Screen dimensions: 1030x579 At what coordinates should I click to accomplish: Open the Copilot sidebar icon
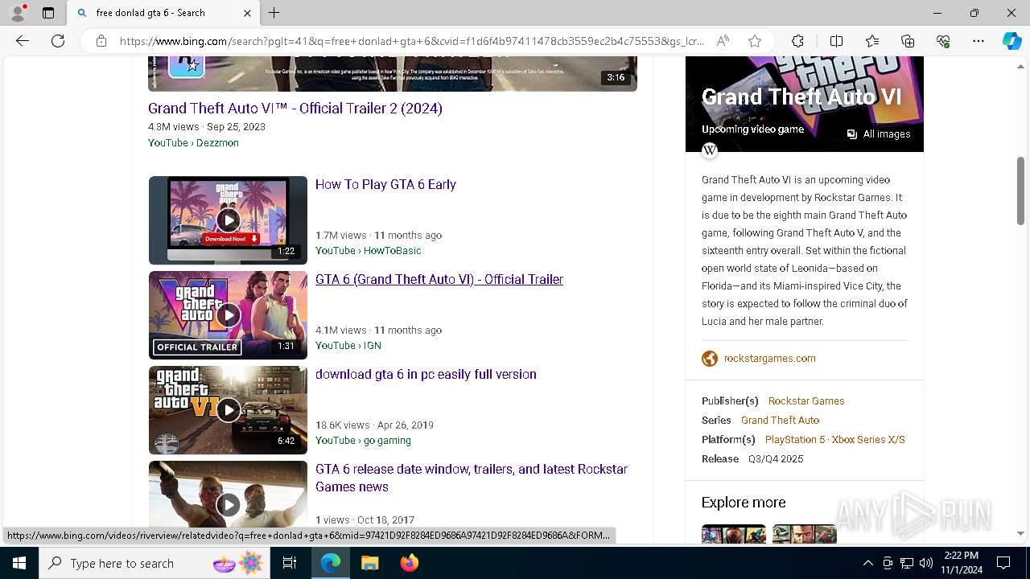pyautogui.click(x=1011, y=41)
